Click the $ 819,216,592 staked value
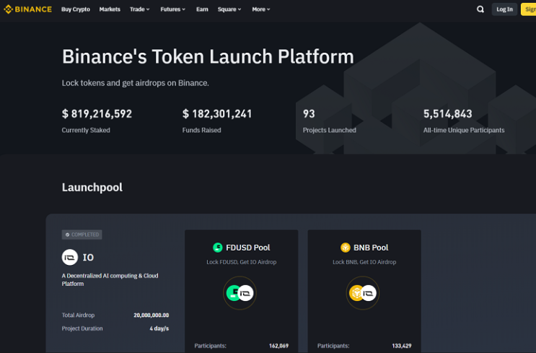This screenshot has width=536, height=353. [x=97, y=113]
